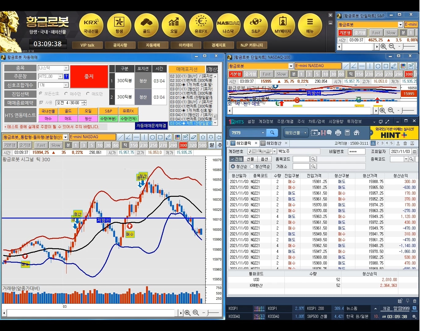Click calculator icon in 1Q HTS toolbar

(347, 133)
